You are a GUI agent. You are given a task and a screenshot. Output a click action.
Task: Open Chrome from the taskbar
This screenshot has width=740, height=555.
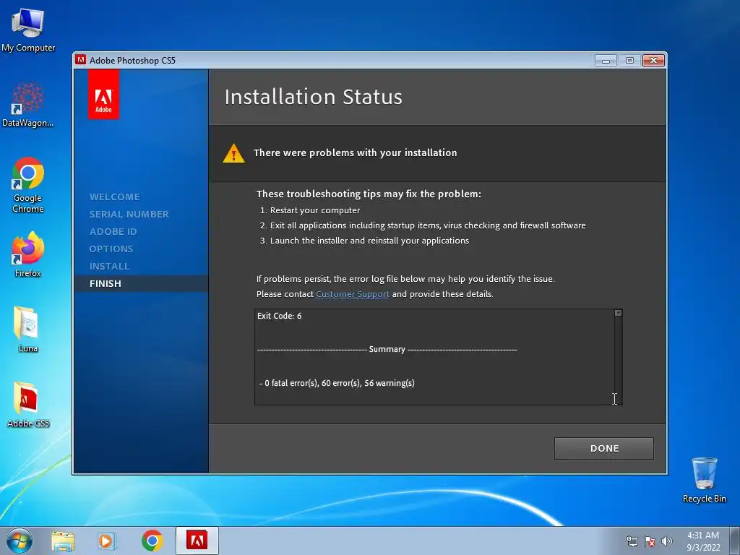point(152,541)
